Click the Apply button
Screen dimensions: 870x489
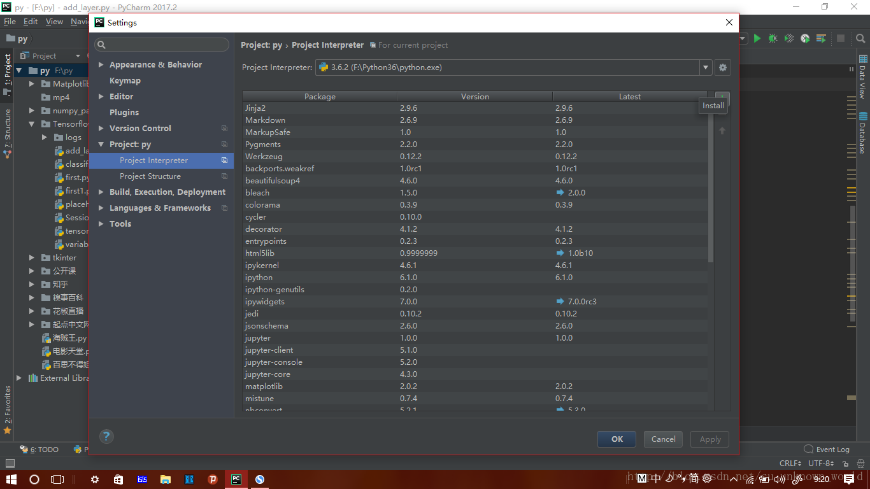point(710,439)
